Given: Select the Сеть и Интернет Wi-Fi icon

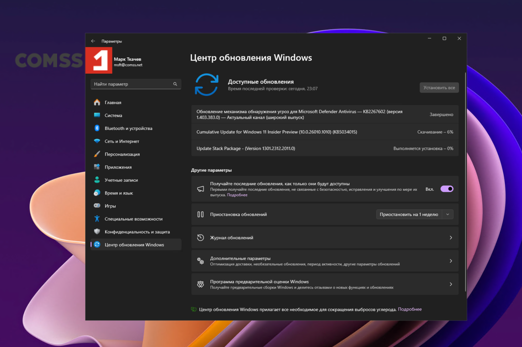Looking at the screenshot, I should point(97,141).
